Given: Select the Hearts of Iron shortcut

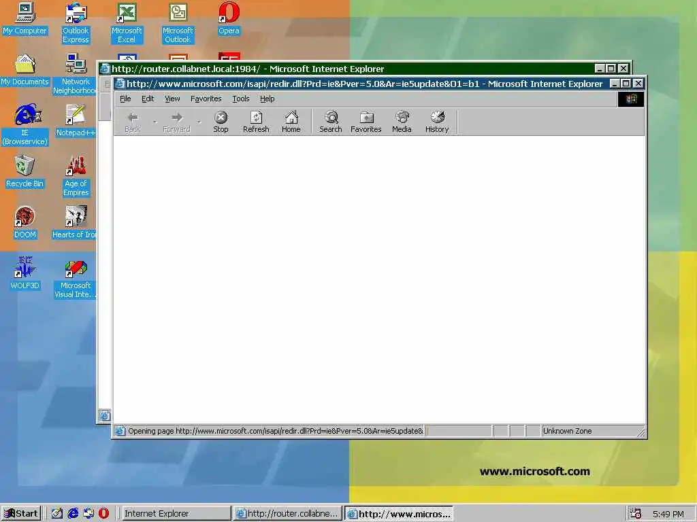Looking at the screenshot, I should pos(75,223).
